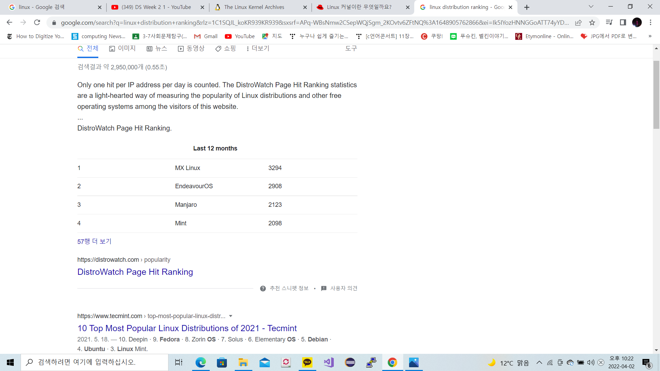Open the Chrome profile avatar
This screenshot has height=371, width=660.
[637, 22]
